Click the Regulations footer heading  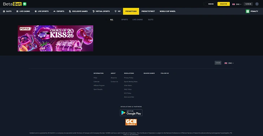tap(129, 73)
